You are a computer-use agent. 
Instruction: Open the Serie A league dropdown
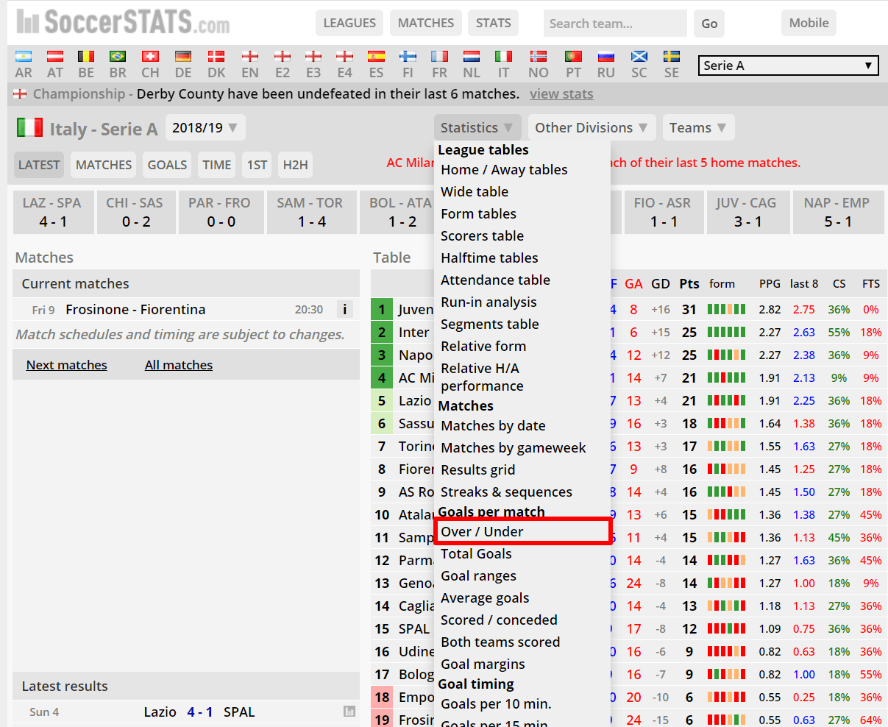pos(789,65)
